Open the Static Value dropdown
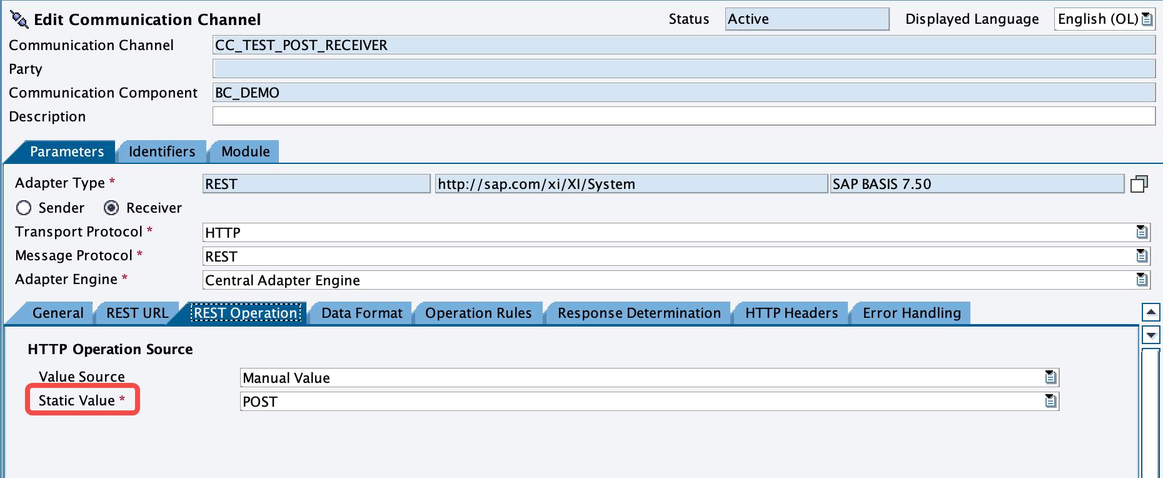 click(1050, 401)
